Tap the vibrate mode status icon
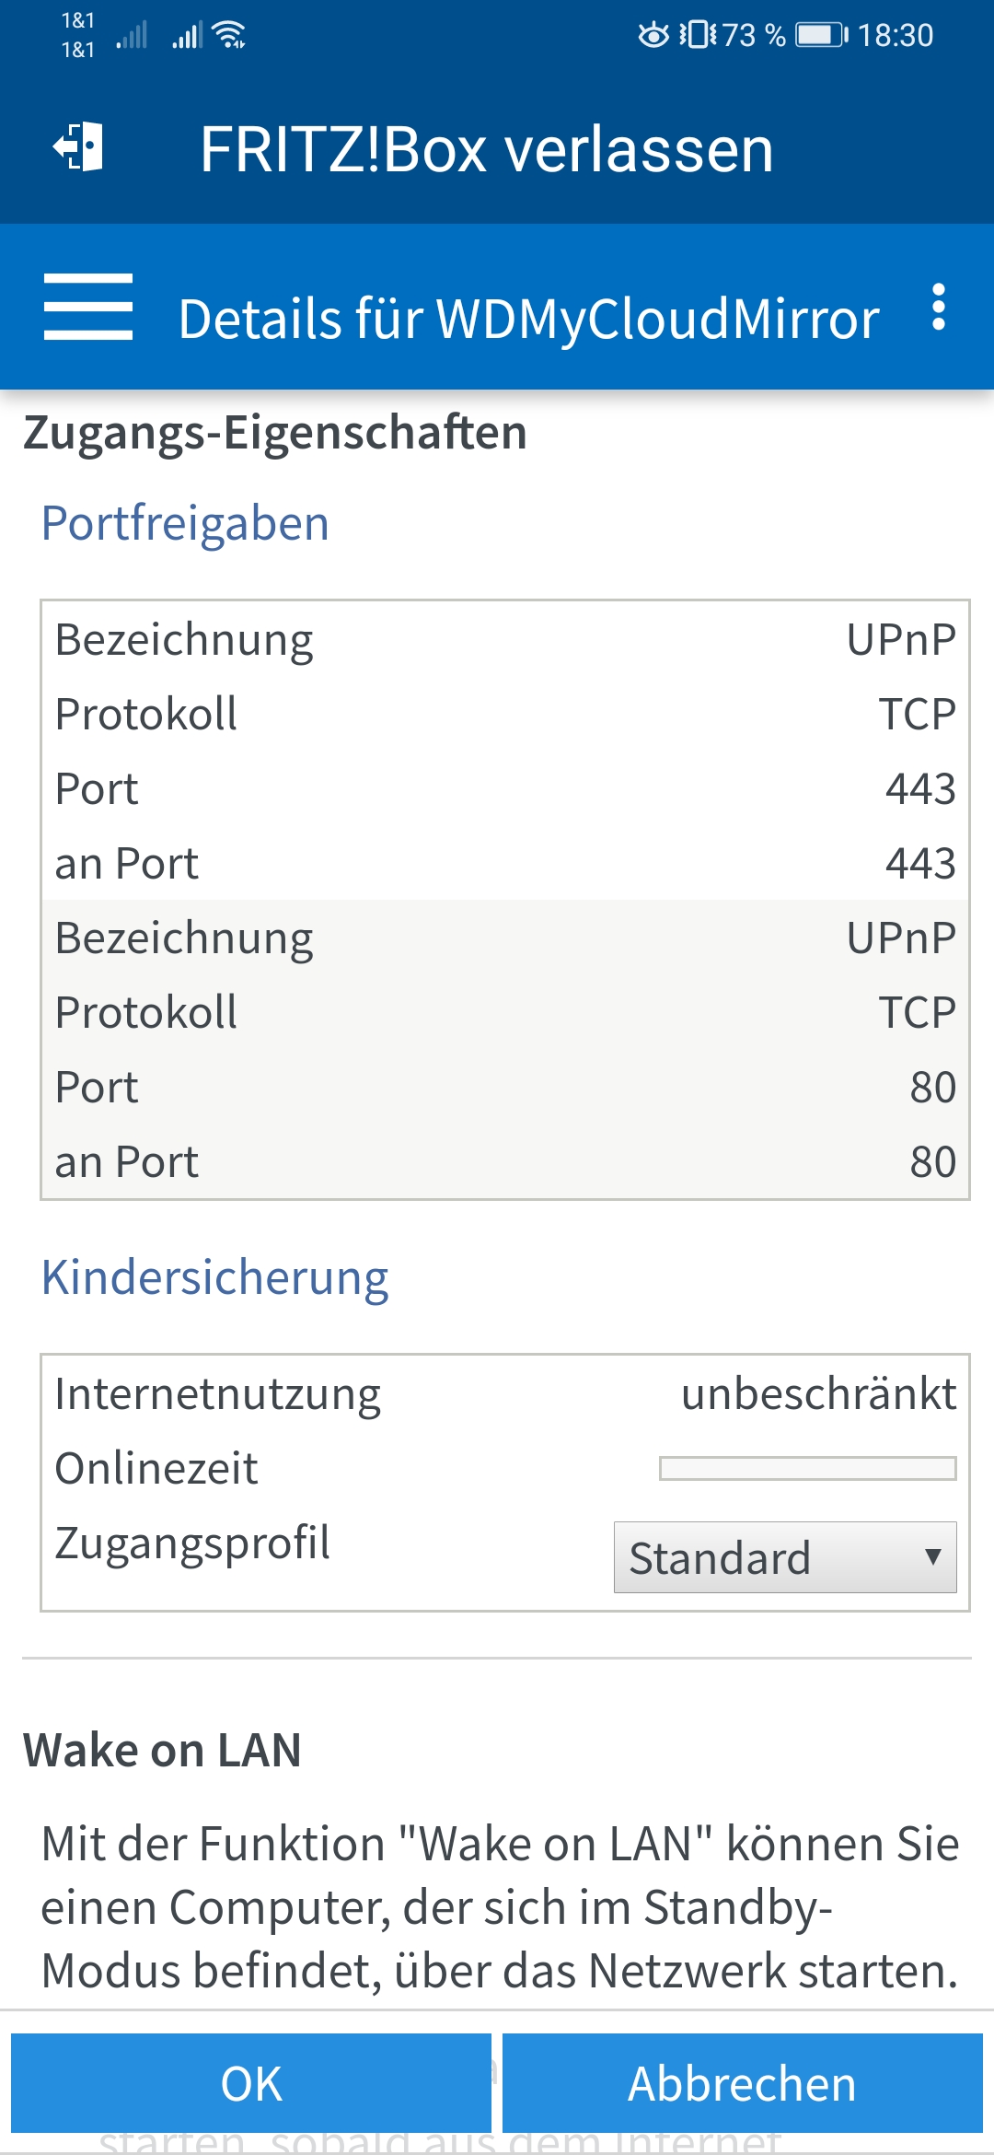The height and width of the screenshot is (2155, 994). tap(698, 35)
